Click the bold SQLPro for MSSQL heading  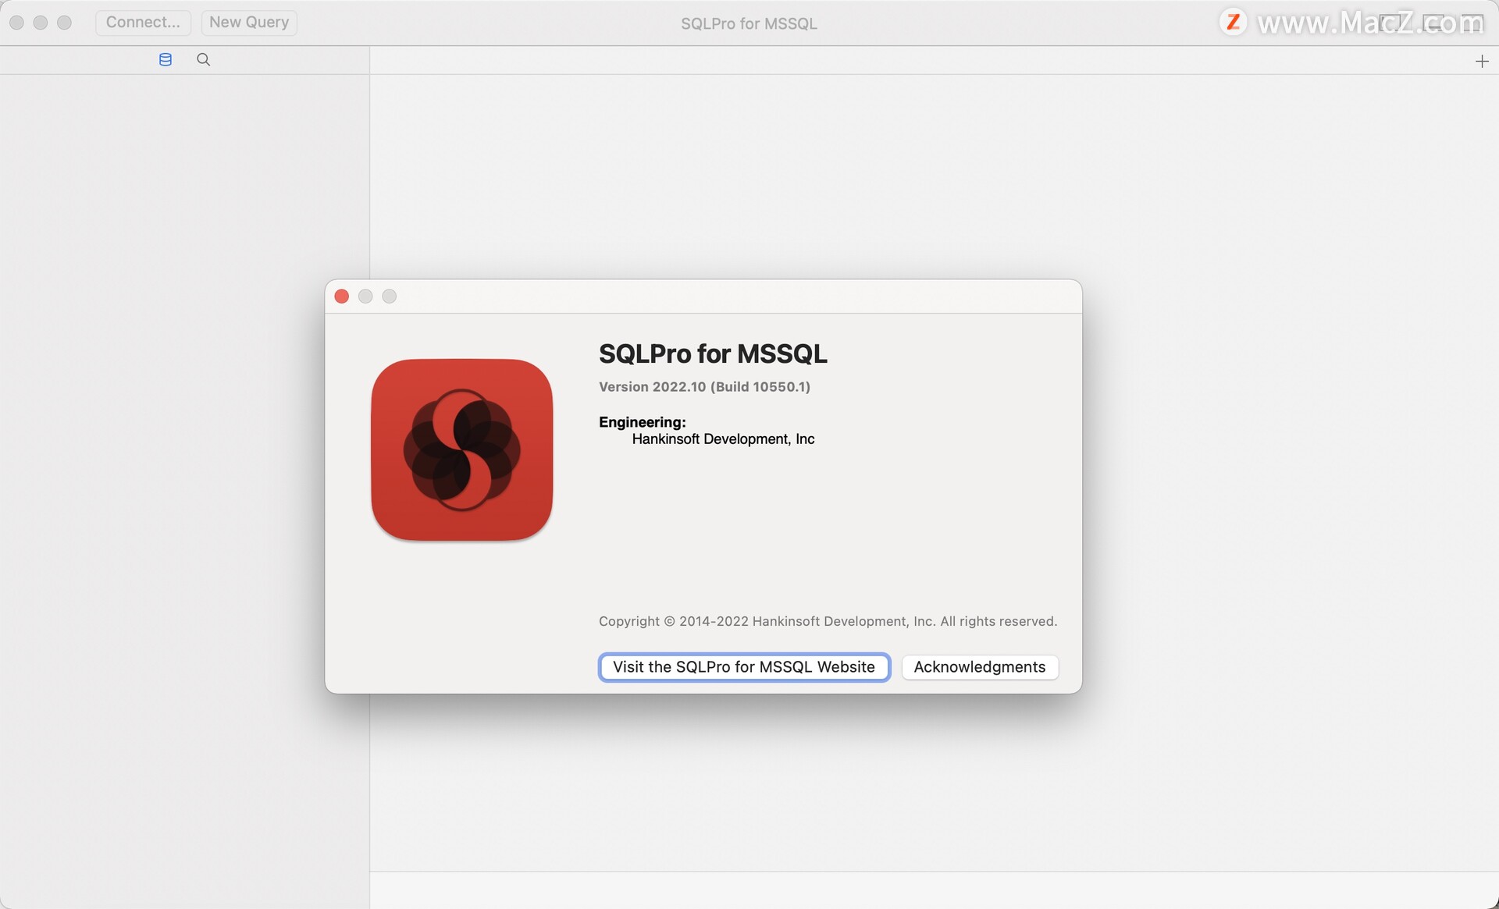[x=712, y=354]
